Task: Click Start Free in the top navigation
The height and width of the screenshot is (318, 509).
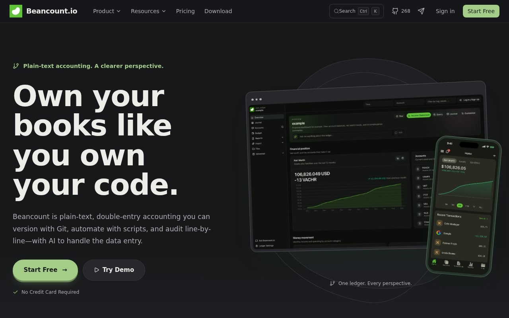Action: [x=481, y=11]
